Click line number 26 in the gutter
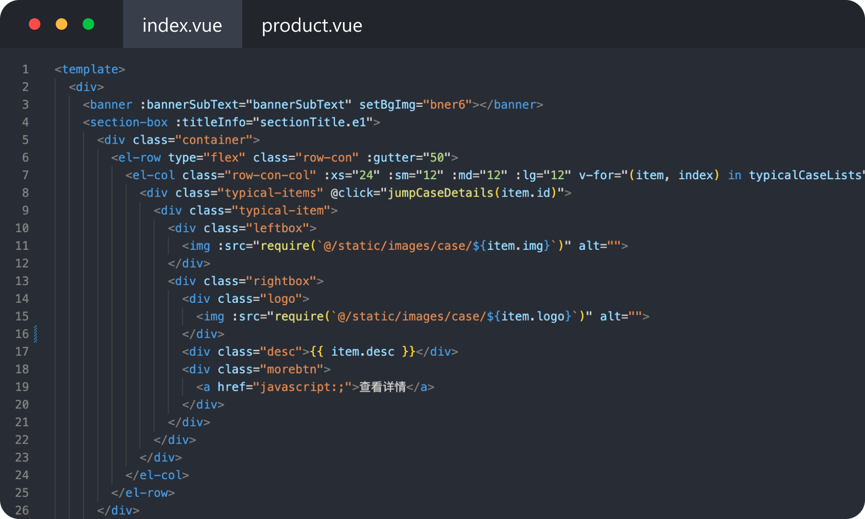This screenshot has height=519, width=865. (x=22, y=510)
